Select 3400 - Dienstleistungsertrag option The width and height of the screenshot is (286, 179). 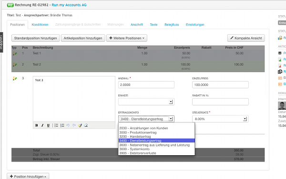tap(157, 141)
